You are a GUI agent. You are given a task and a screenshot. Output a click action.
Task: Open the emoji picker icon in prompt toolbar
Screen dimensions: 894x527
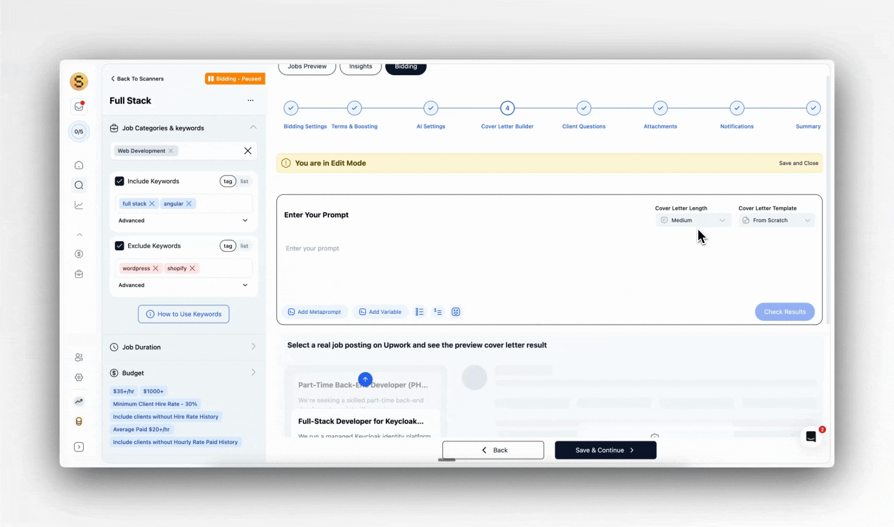point(456,312)
